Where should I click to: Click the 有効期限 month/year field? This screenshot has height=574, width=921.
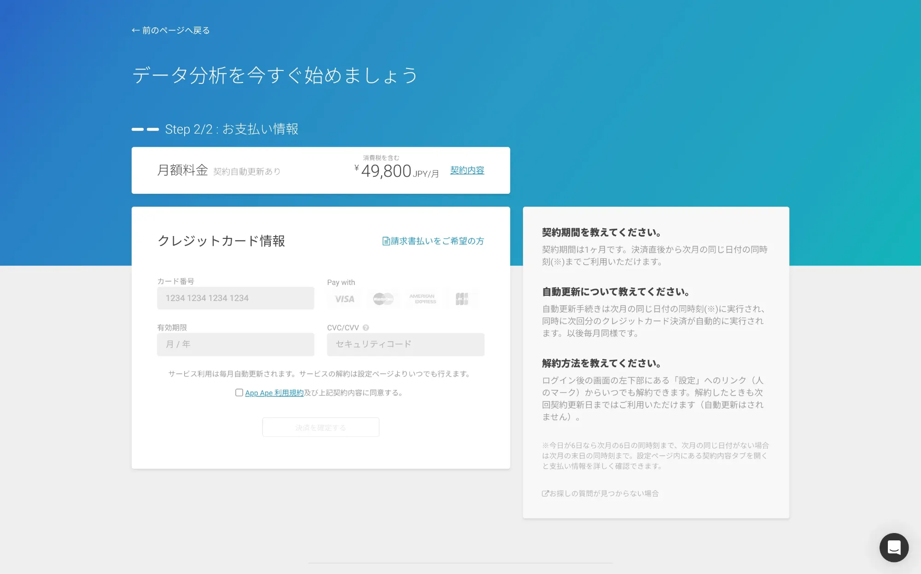click(235, 344)
